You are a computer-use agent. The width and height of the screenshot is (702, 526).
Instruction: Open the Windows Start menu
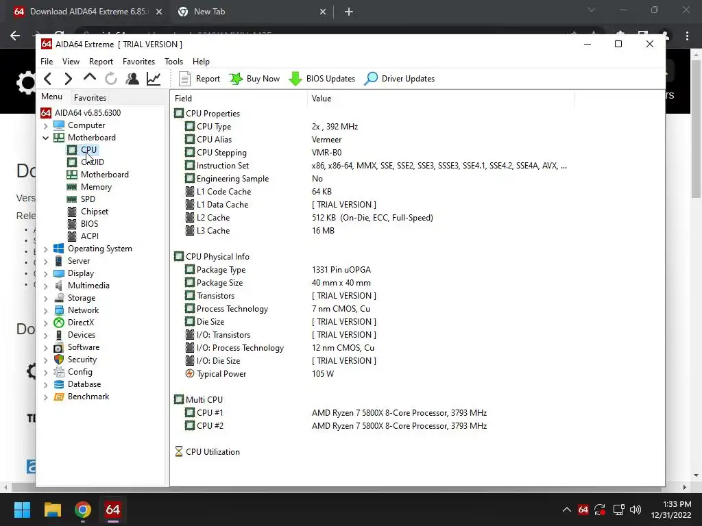pyautogui.click(x=22, y=510)
